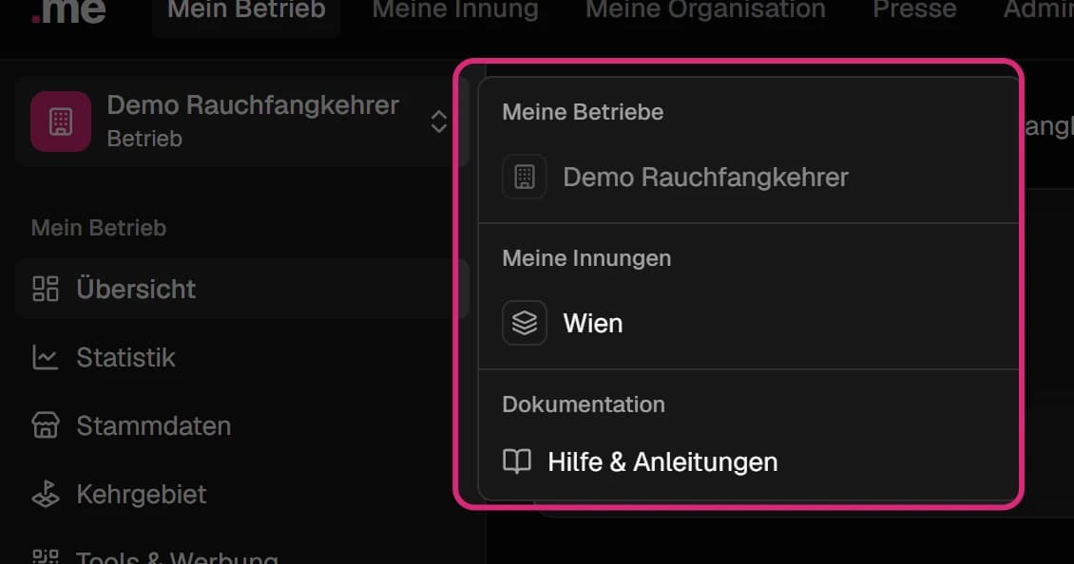
Task: Switch to Meine Innung tab
Action: point(455,11)
